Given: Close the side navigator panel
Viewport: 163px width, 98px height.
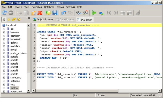Looking at the screenshot, I should (29, 18).
